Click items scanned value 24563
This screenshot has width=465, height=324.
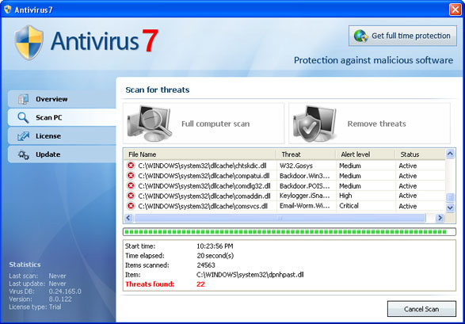coord(206,265)
